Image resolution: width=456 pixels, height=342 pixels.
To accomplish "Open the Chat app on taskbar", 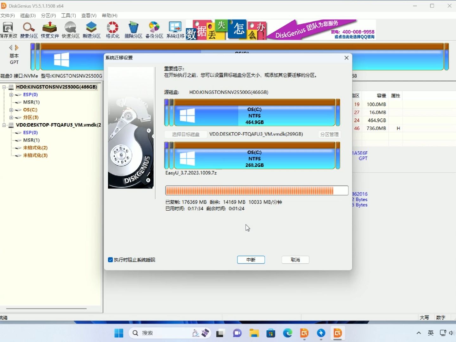I will (237, 333).
